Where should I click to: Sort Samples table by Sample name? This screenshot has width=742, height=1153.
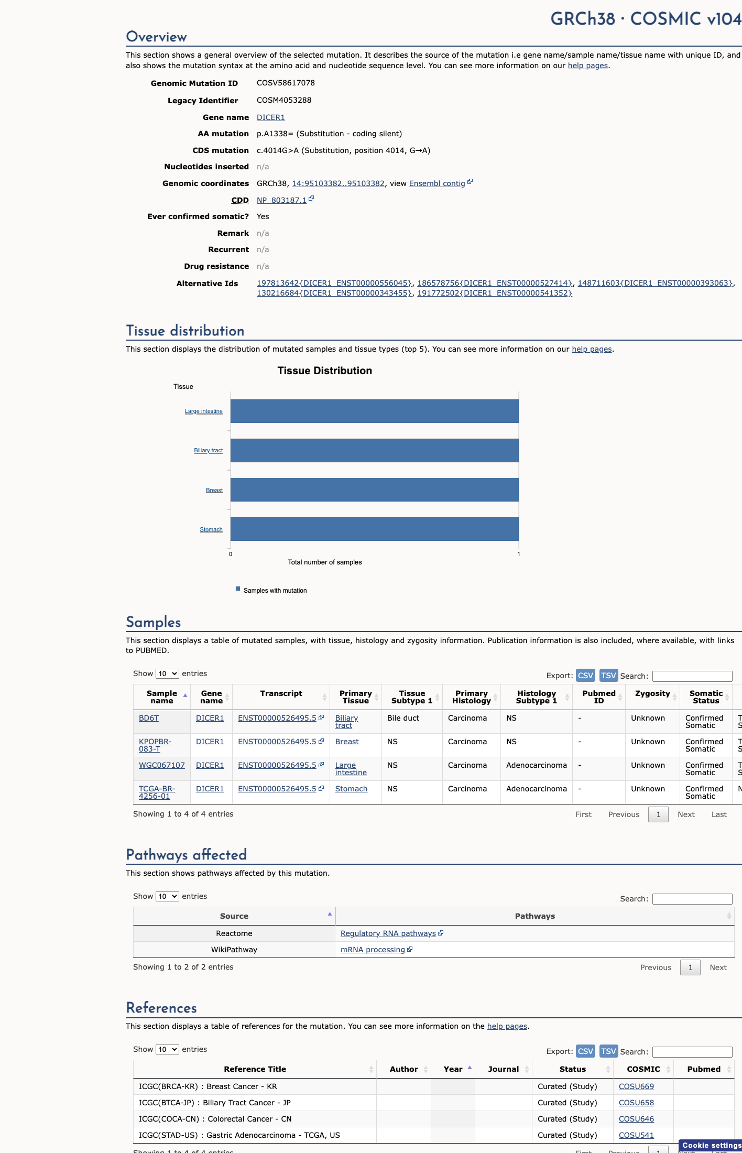point(162,697)
